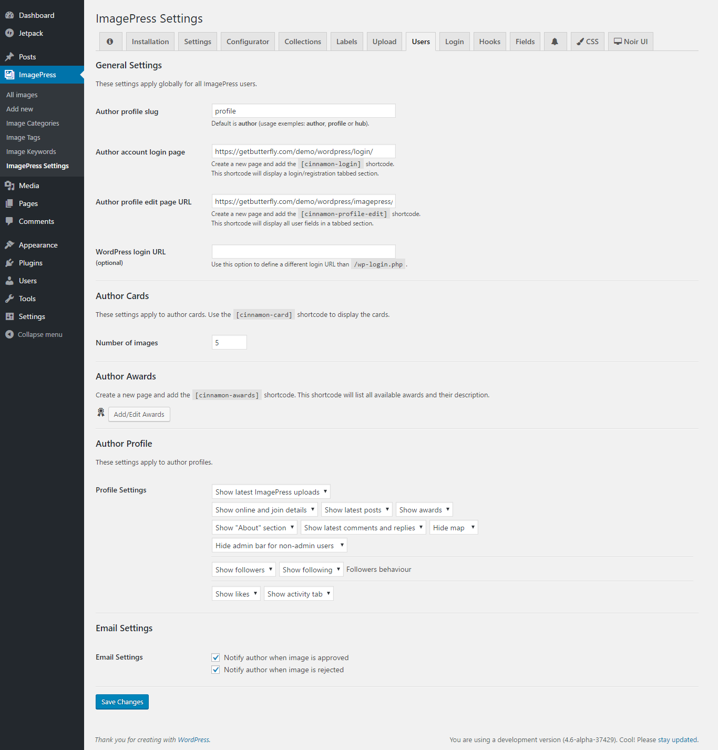Uncheck notify author when image approved
The image size is (718, 750).
(216, 657)
